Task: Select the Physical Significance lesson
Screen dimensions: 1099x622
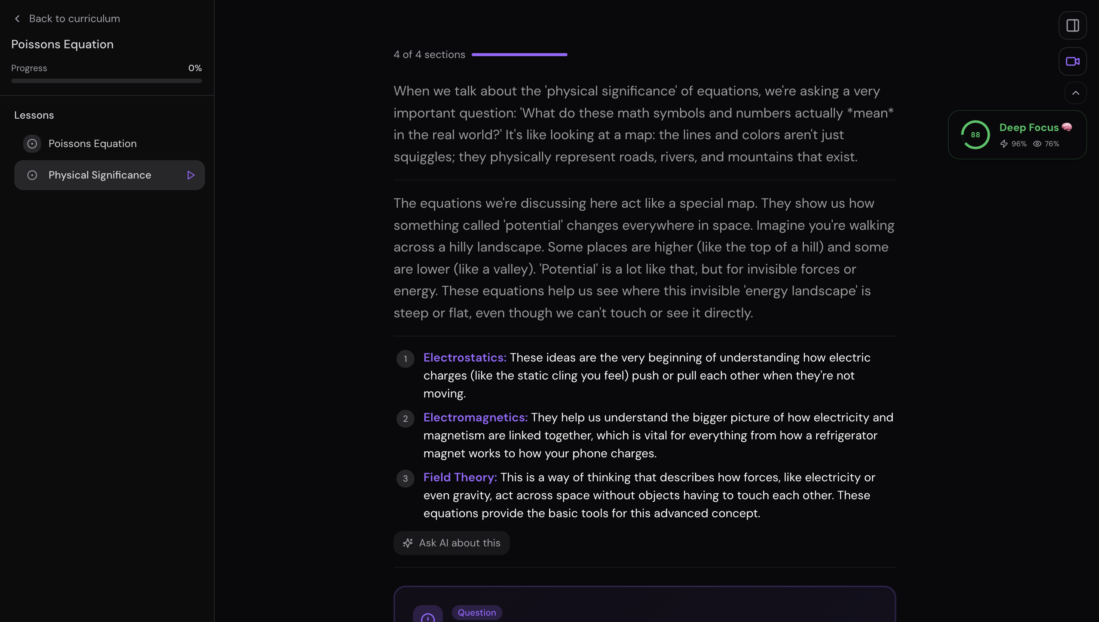Action: (100, 175)
